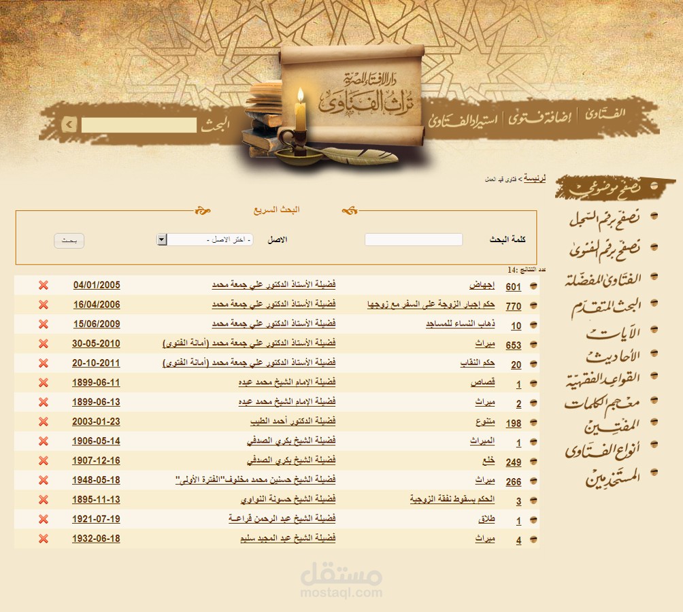The height and width of the screenshot is (612, 683).
Task: Delete the fatwa dated 1899-06-11
Action: click(43, 383)
